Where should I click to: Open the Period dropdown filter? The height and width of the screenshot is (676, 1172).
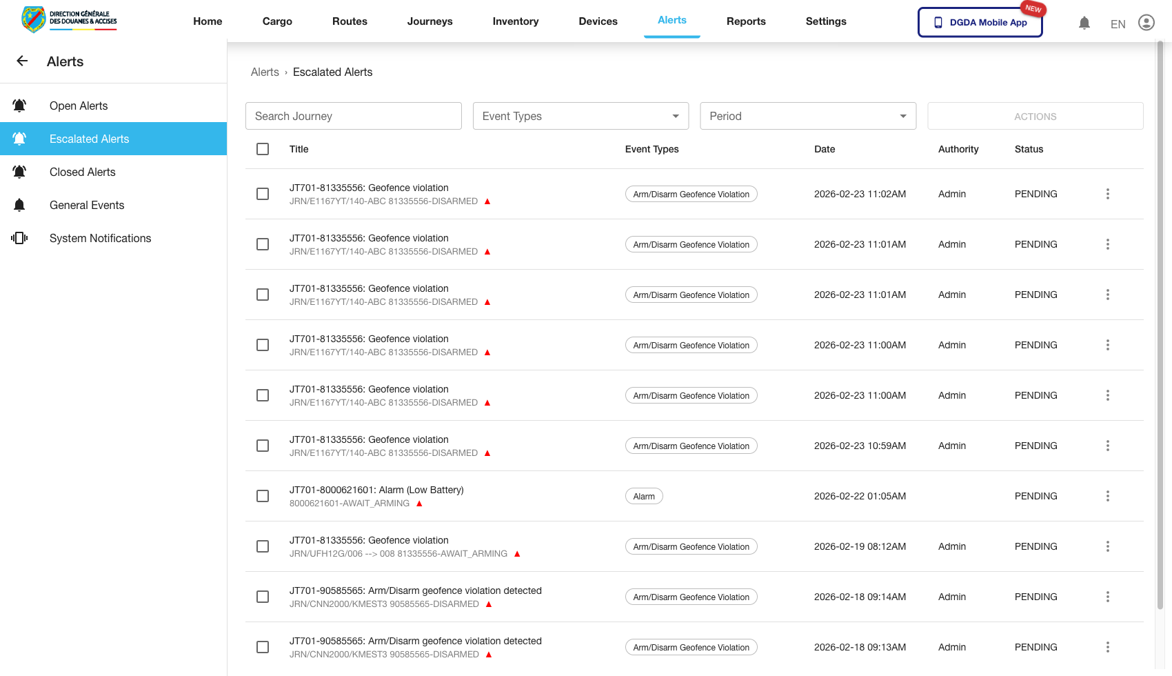[x=807, y=116]
